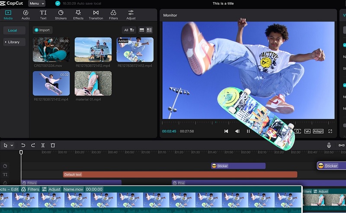Select the beach van video thumbnail
346x213 pixels.
[93, 50]
